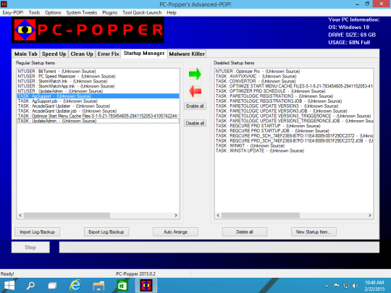The image size is (391, 293).
Task: Switch to the Malware Killer tab
Action: pos(187,54)
